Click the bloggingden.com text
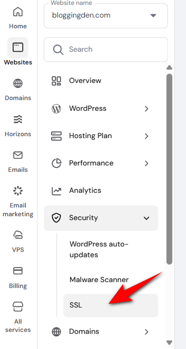Viewport: 186px width, 349px height. click(x=81, y=15)
